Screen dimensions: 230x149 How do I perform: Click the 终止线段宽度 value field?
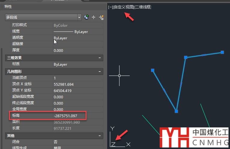(78, 103)
